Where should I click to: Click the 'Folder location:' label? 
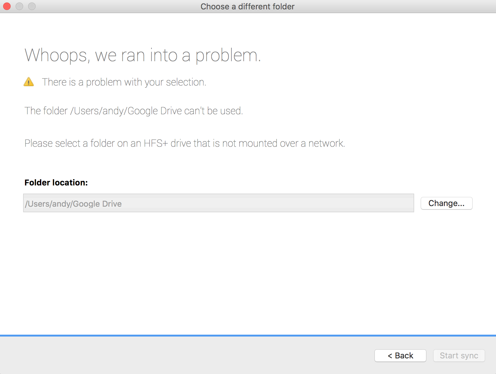pos(56,183)
